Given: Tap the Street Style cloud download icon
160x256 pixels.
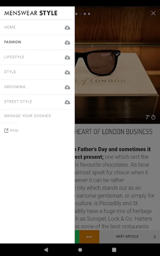Looking at the screenshot, I should (x=67, y=102).
